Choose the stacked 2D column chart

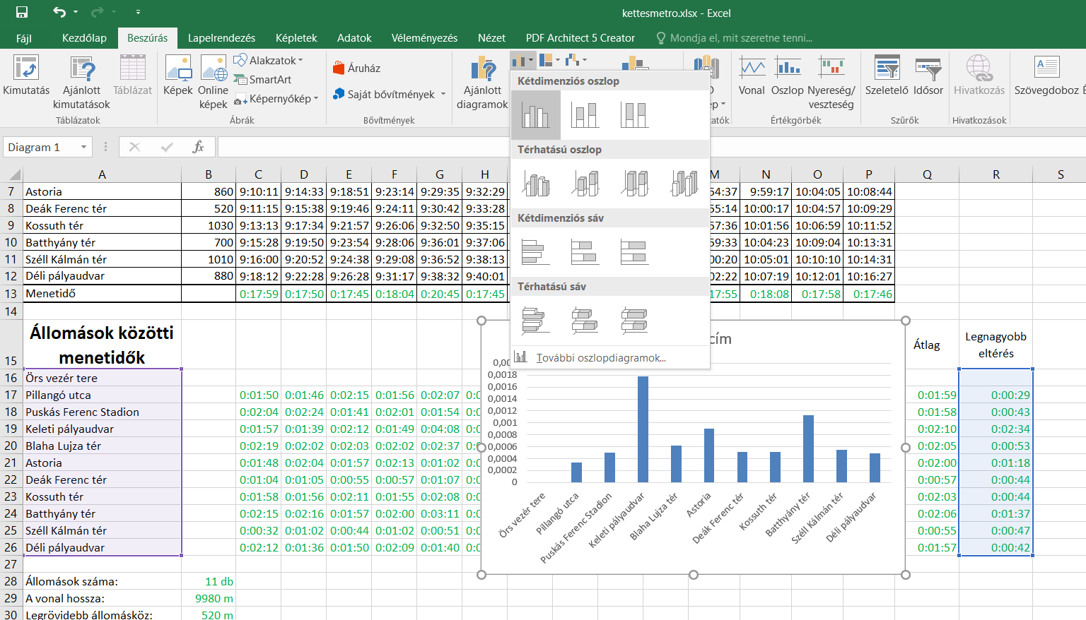point(585,114)
